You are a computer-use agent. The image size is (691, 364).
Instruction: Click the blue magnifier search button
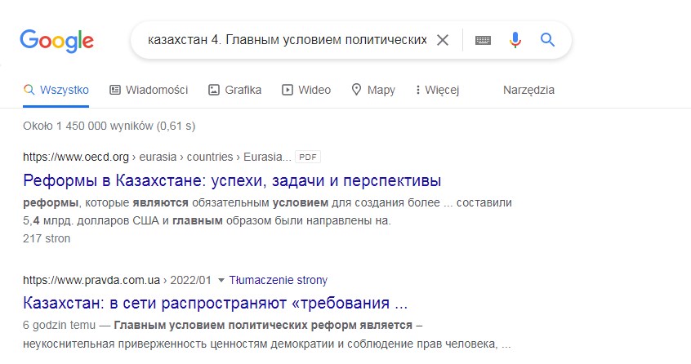click(x=547, y=40)
